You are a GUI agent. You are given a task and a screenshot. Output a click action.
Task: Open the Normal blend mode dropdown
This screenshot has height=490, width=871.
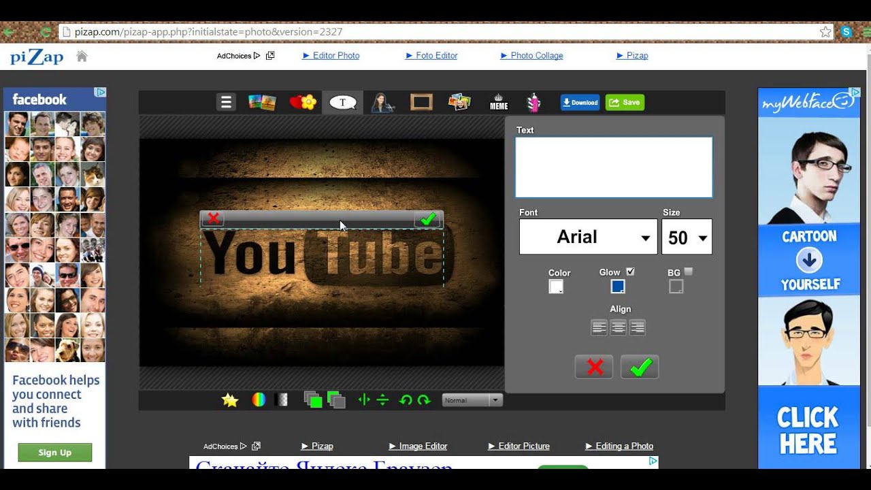[x=472, y=400]
